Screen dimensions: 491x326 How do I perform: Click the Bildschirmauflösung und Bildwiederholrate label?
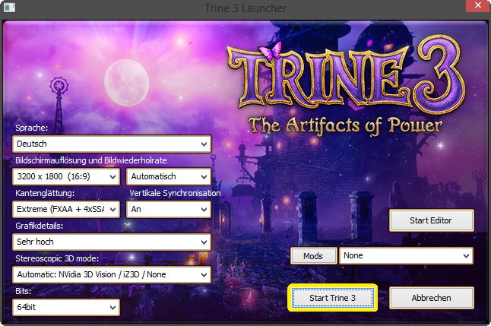click(x=91, y=160)
